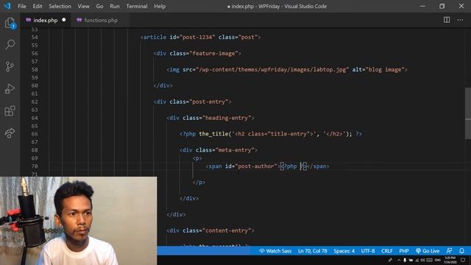Screen dimensions: 471x265
Task: Open the editor More Actions menu
Action: [460, 20]
